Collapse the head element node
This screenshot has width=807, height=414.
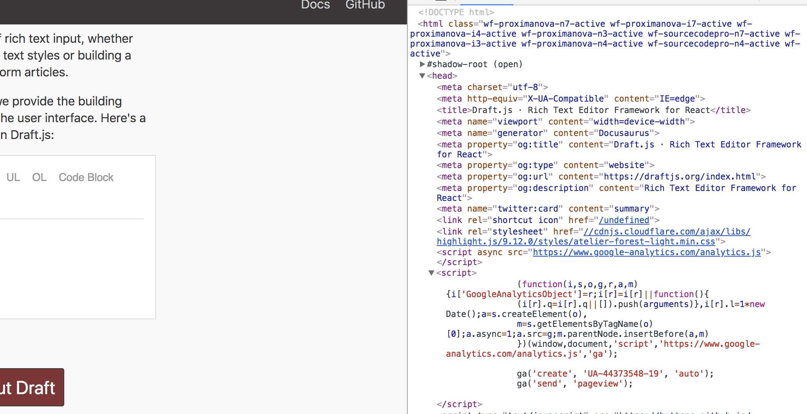[x=422, y=76]
